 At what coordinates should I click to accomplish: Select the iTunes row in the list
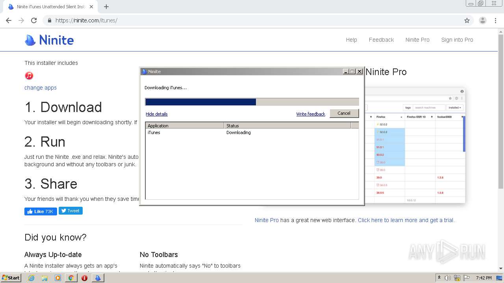pyautogui.click(x=252, y=132)
